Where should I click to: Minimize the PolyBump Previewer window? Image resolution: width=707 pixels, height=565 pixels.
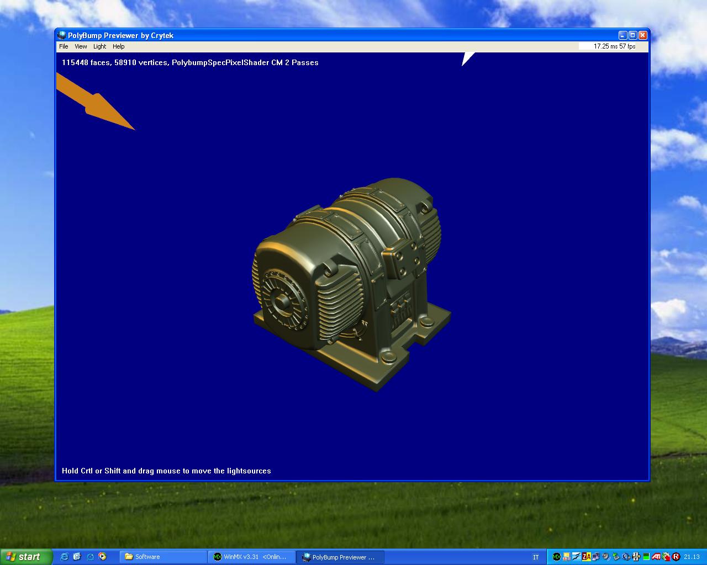[622, 35]
